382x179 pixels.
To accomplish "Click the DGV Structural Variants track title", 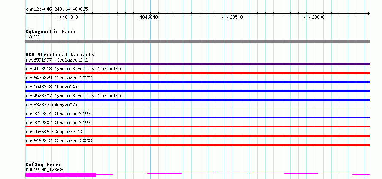I will (x=60, y=55).
